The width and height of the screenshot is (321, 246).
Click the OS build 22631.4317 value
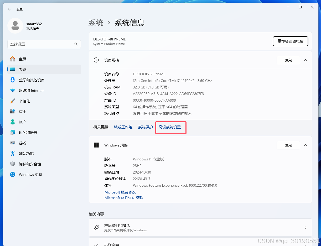[x=142, y=179]
